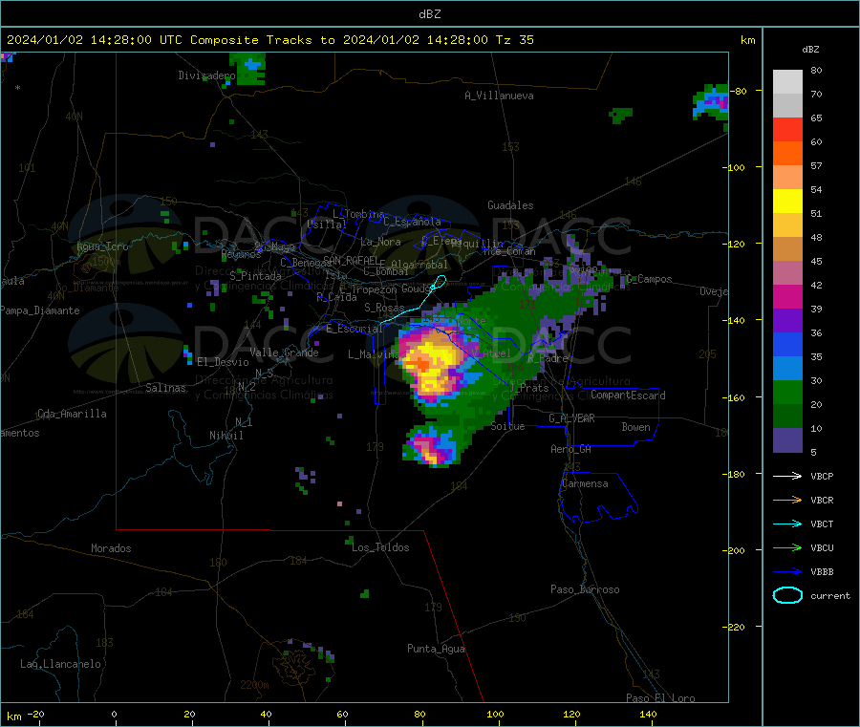Click the dBZ title at top

[x=429, y=14]
